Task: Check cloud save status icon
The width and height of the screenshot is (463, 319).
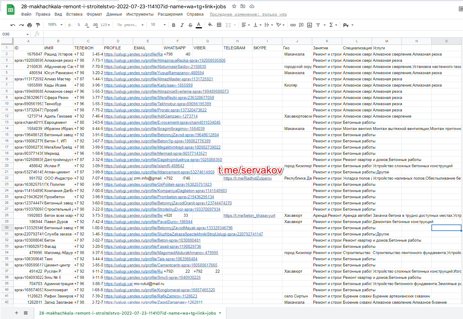Action: (x=252, y=6)
